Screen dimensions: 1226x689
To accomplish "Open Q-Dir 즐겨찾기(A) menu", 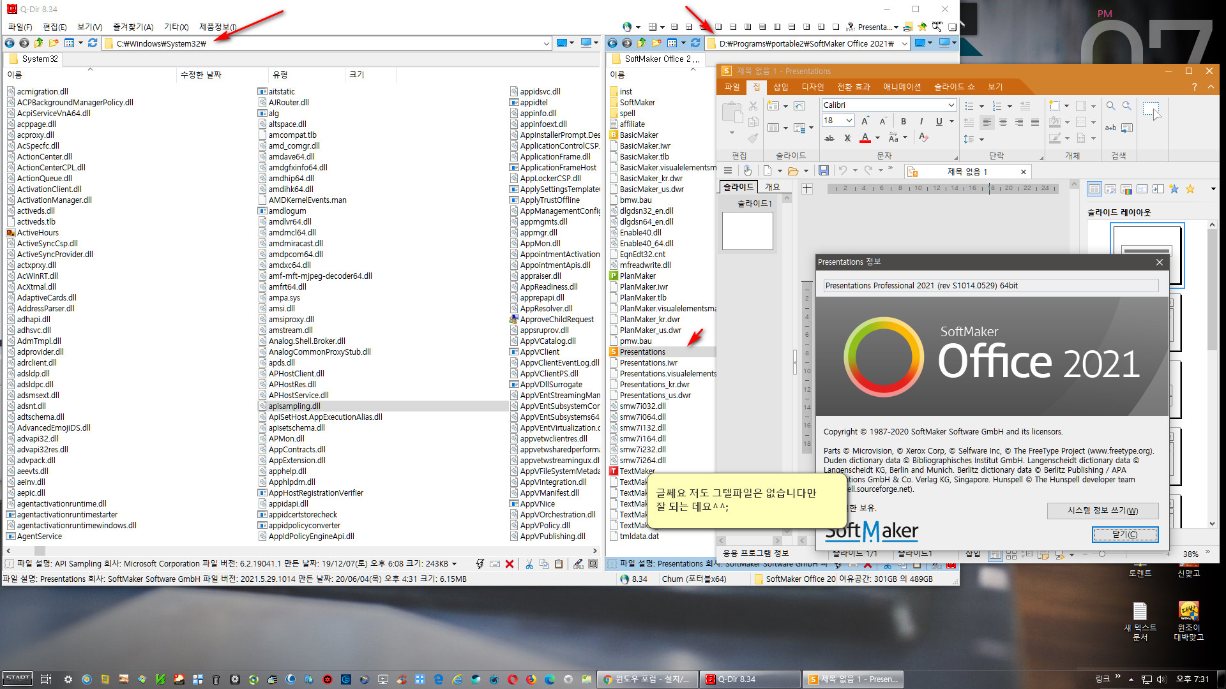I will (133, 27).
